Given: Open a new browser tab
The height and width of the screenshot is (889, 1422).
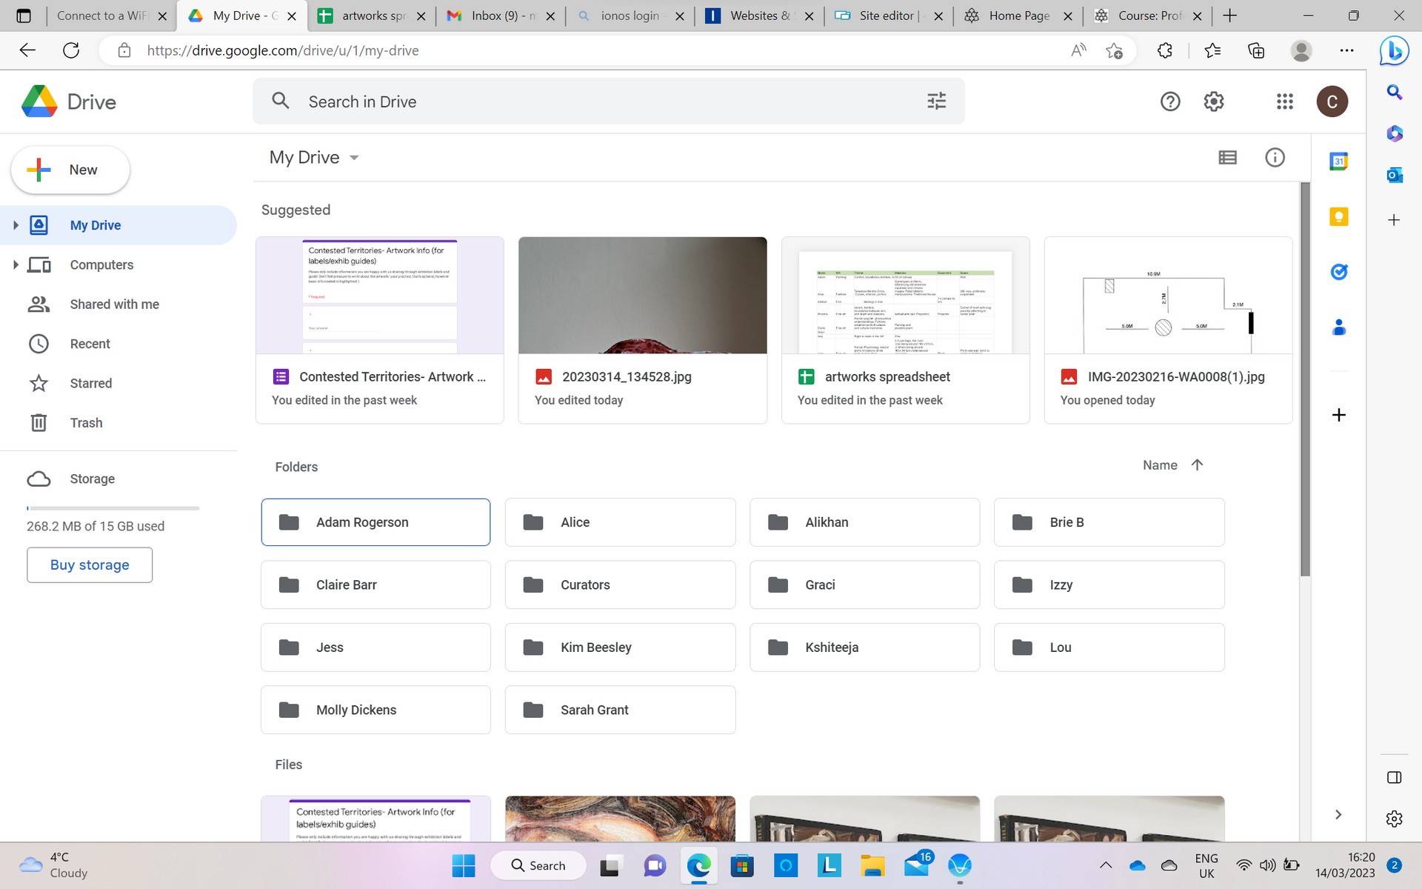Looking at the screenshot, I should 1230,16.
